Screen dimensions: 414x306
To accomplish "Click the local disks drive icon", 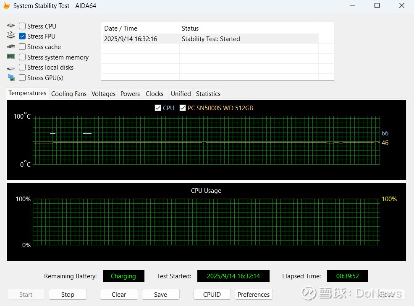I will point(10,67).
